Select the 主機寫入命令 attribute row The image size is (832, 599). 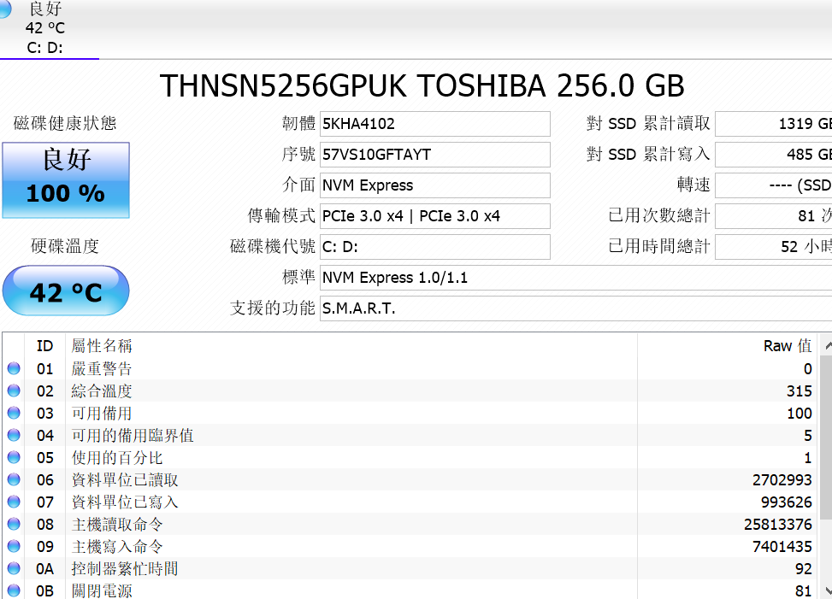click(410, 547)
